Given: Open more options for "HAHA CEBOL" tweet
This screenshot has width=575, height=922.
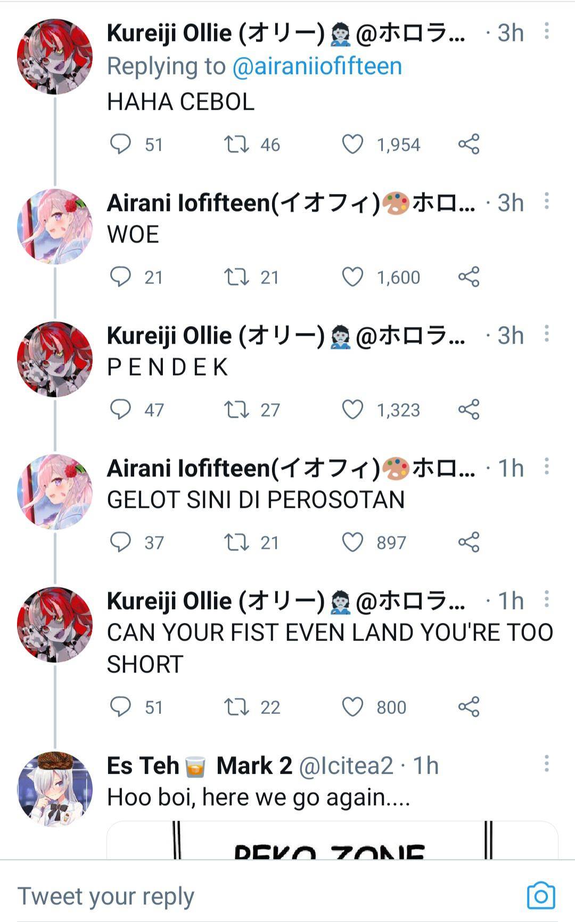Looking at the screenshot, I should coord(546,31).
